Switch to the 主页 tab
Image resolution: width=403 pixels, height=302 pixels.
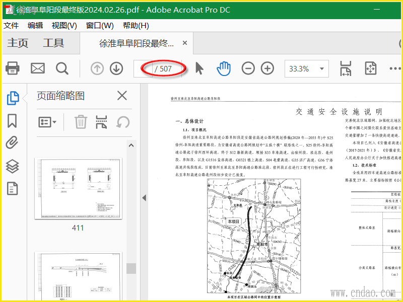(18, 43)
